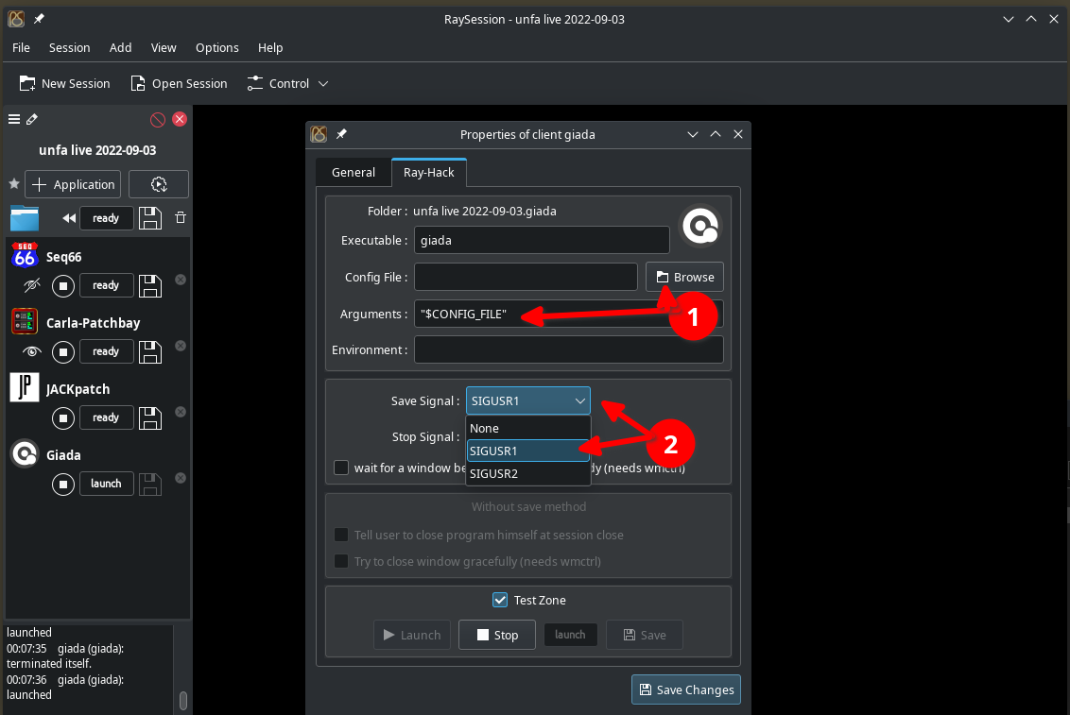
Task: Click Save Changes button
Action: [686, 689]
